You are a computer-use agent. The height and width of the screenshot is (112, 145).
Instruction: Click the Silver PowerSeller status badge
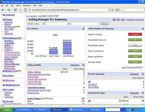point(135,45)
